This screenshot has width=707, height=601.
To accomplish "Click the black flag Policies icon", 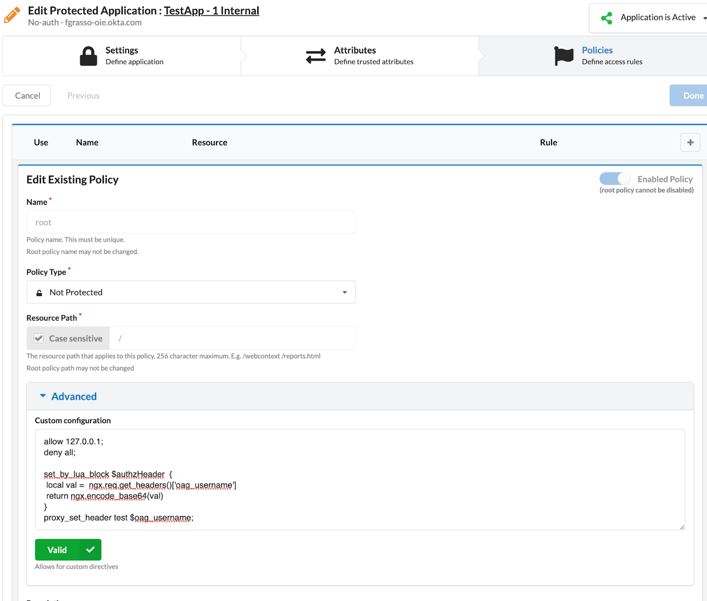I will (x=564, y=56).
